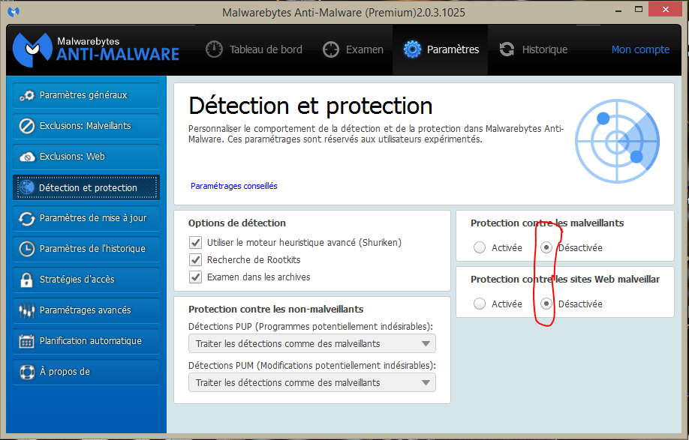Open Exclusions: Malveillants in the sidebar
This screenshot has height=440, width=689.
(86, 126)
